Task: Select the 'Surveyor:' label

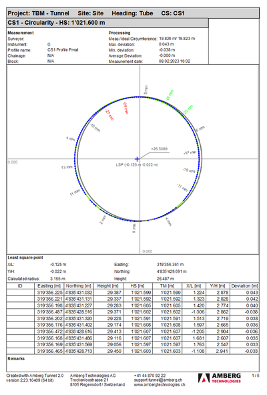Action: pos(16,39)
